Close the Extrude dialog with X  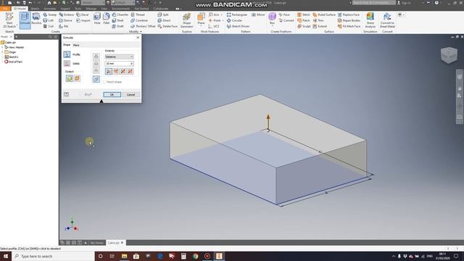(138, 38)
